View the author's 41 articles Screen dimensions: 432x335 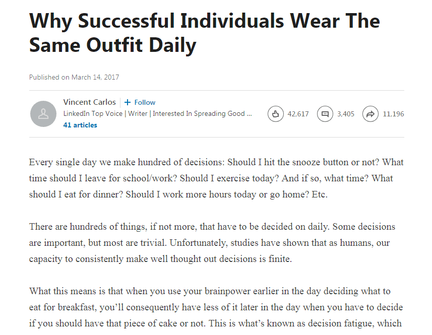point(80,125)
